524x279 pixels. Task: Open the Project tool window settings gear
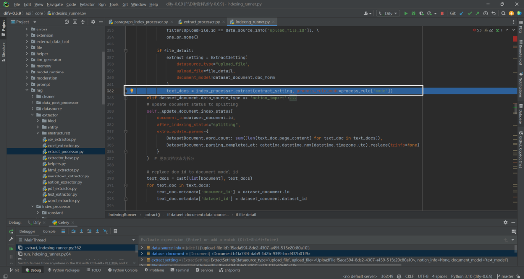(93, 22)
